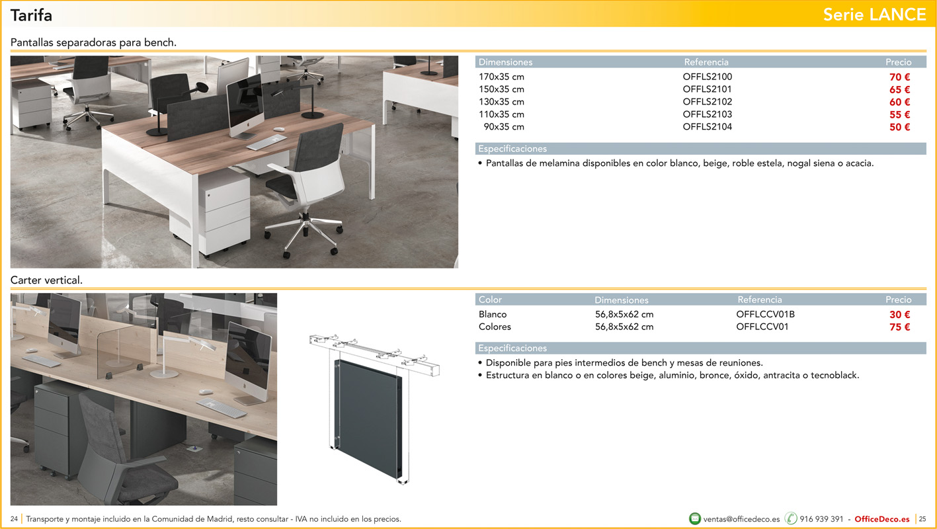Click 'Disponible para pies intermedios' specification line
Screen dimensions: 937x529
(x=620, y=363)
